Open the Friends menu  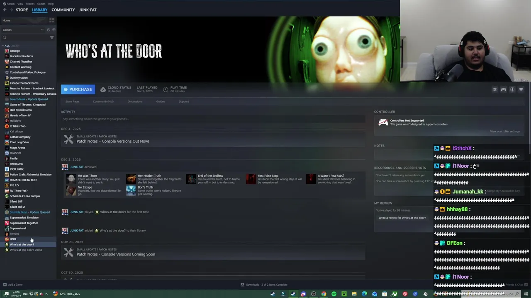(x=30, y=4)
